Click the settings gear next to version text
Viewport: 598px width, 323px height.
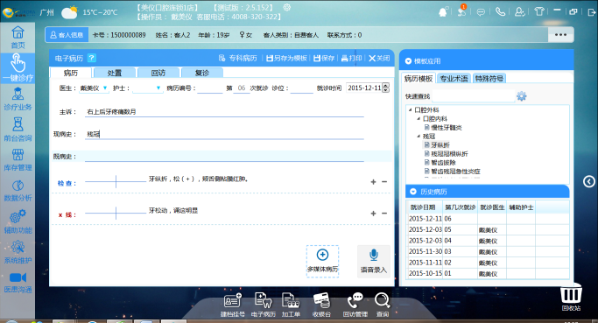point(287,7)
